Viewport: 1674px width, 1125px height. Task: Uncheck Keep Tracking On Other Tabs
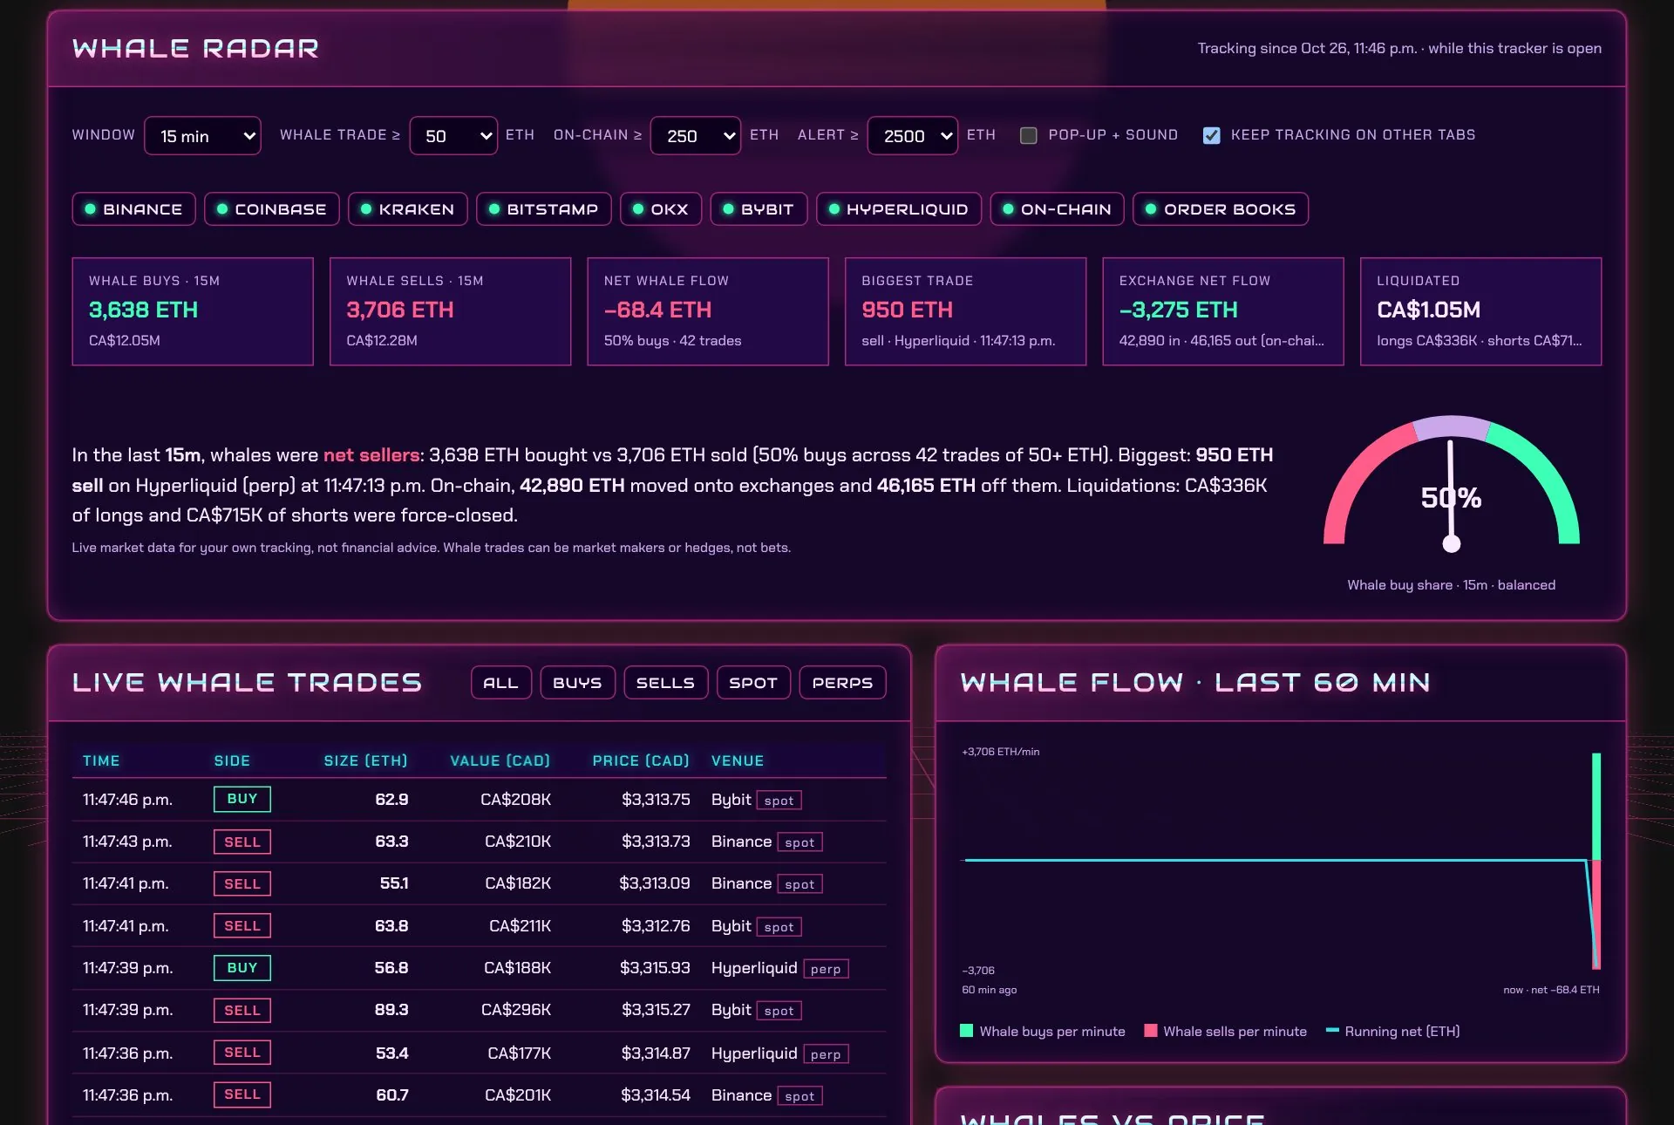1212,135
